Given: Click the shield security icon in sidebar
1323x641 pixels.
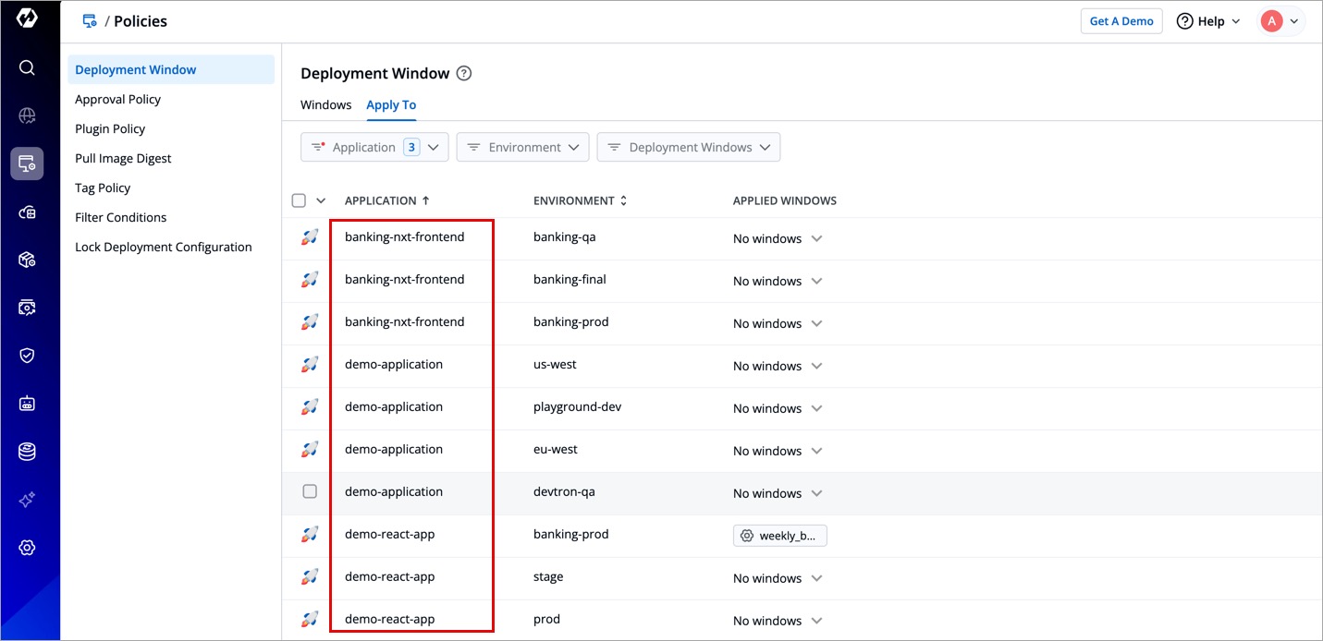Looking at the screenshot, I should coord(27,356).
